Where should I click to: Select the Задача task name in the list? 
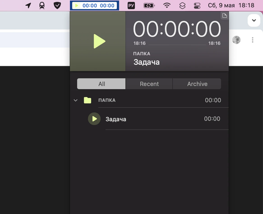coord(116,119)
